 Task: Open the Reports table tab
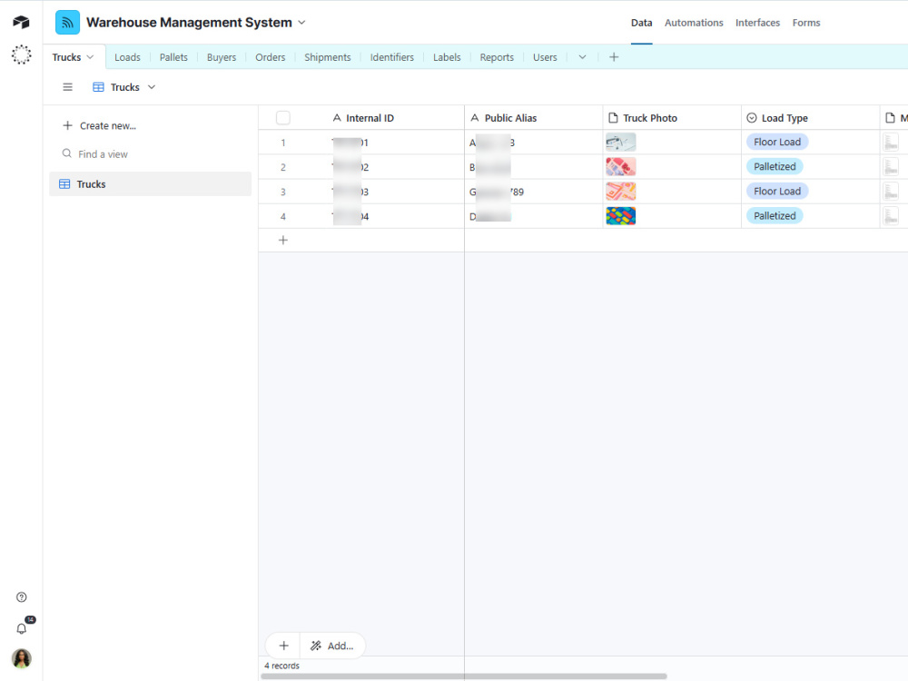[x=497, y=57]
